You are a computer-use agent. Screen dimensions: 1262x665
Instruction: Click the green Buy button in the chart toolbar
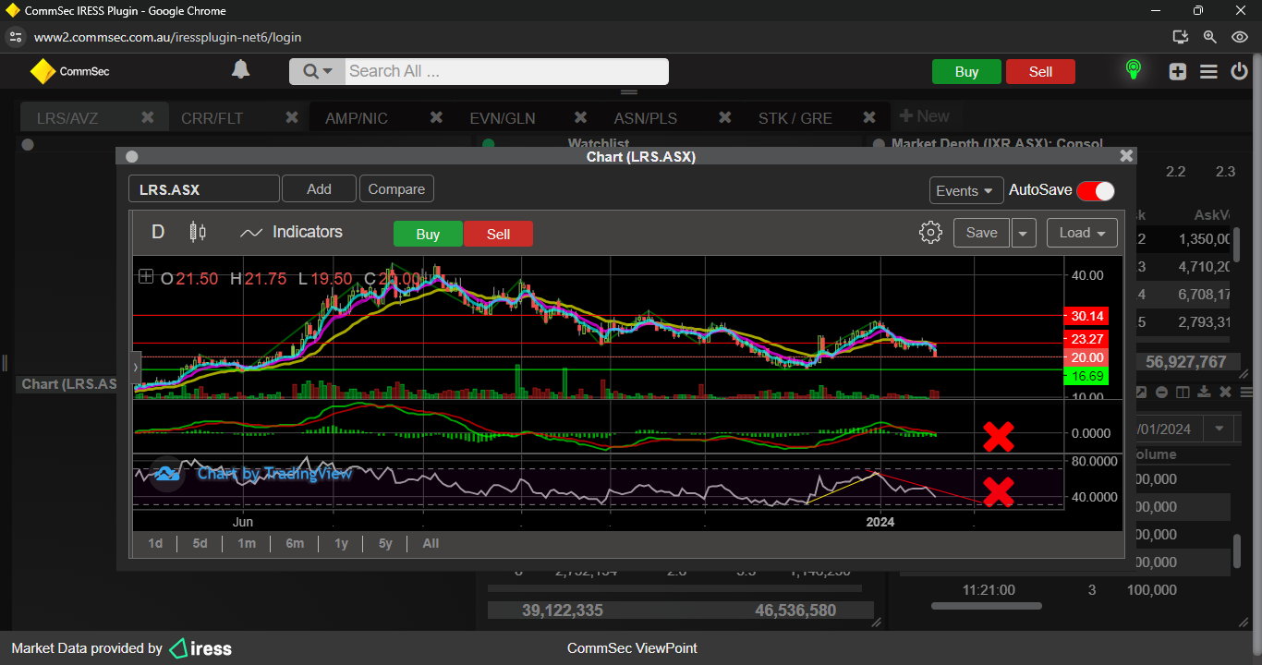click(428, 235)
